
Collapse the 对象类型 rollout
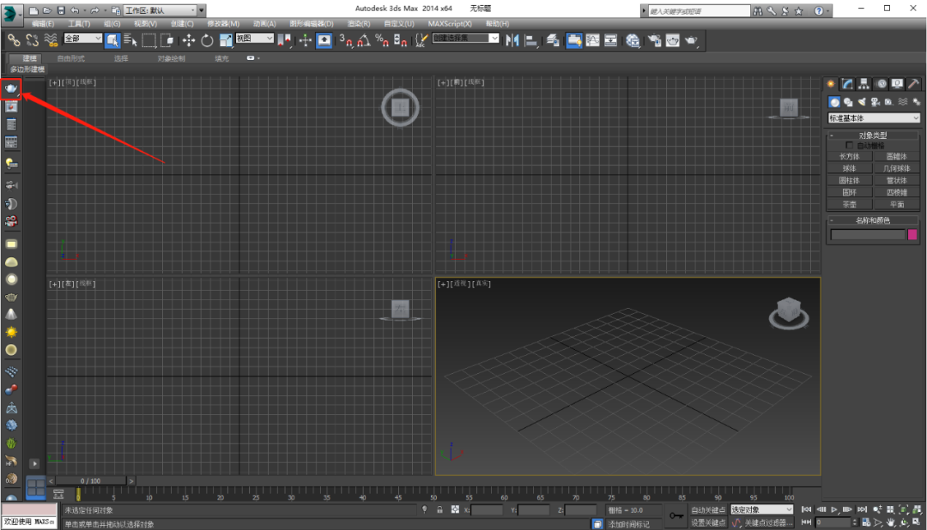[873, 136]
